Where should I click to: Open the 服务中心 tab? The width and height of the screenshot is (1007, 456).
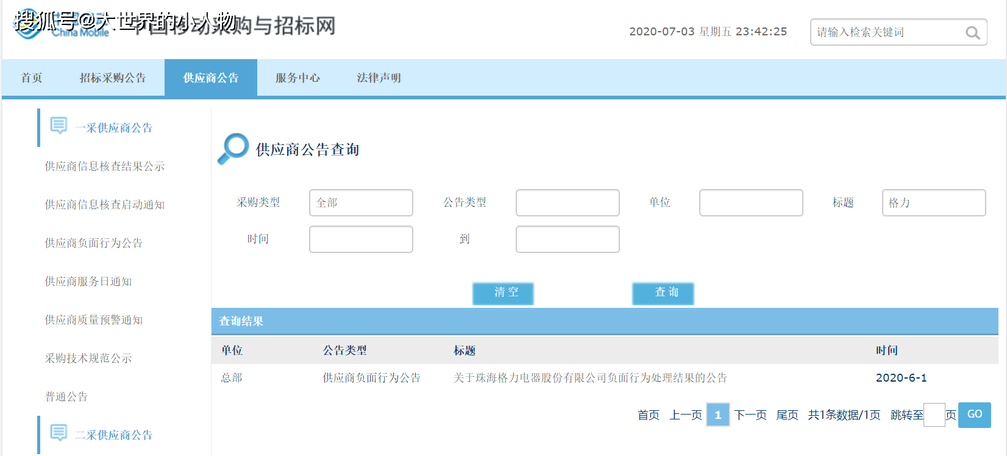coord(297,78)
